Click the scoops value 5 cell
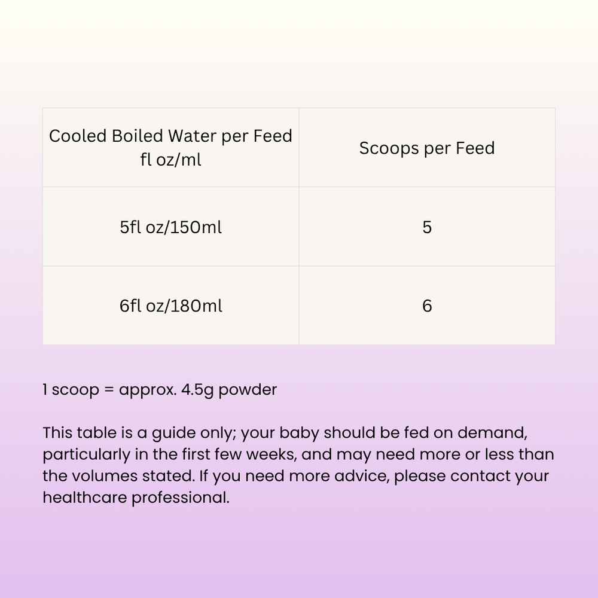Viewport: 598px width, 598px height. [427, 227]
